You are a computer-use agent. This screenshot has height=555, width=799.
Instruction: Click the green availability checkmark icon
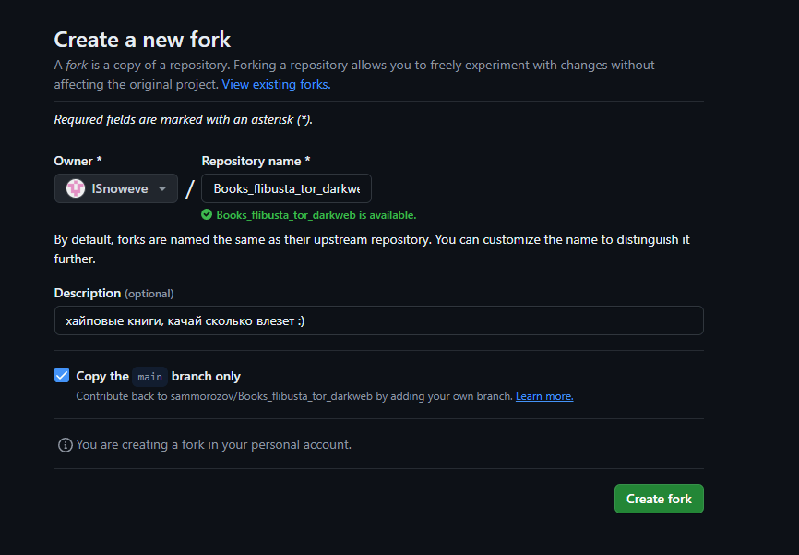(207, 215)
